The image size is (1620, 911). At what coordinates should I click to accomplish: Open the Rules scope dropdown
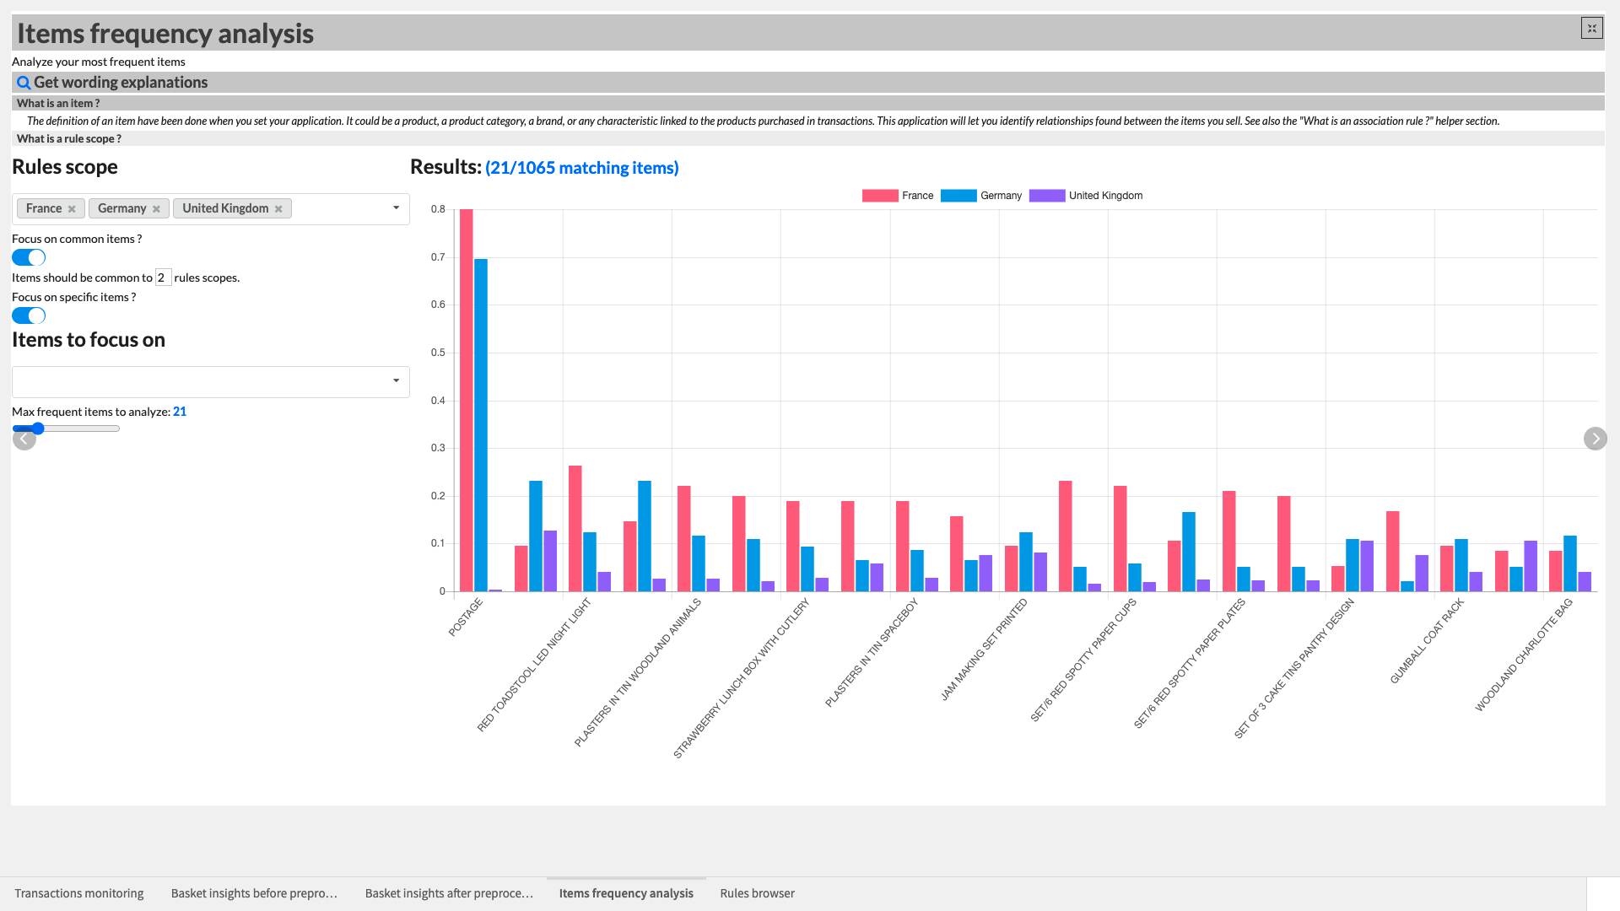397,208
